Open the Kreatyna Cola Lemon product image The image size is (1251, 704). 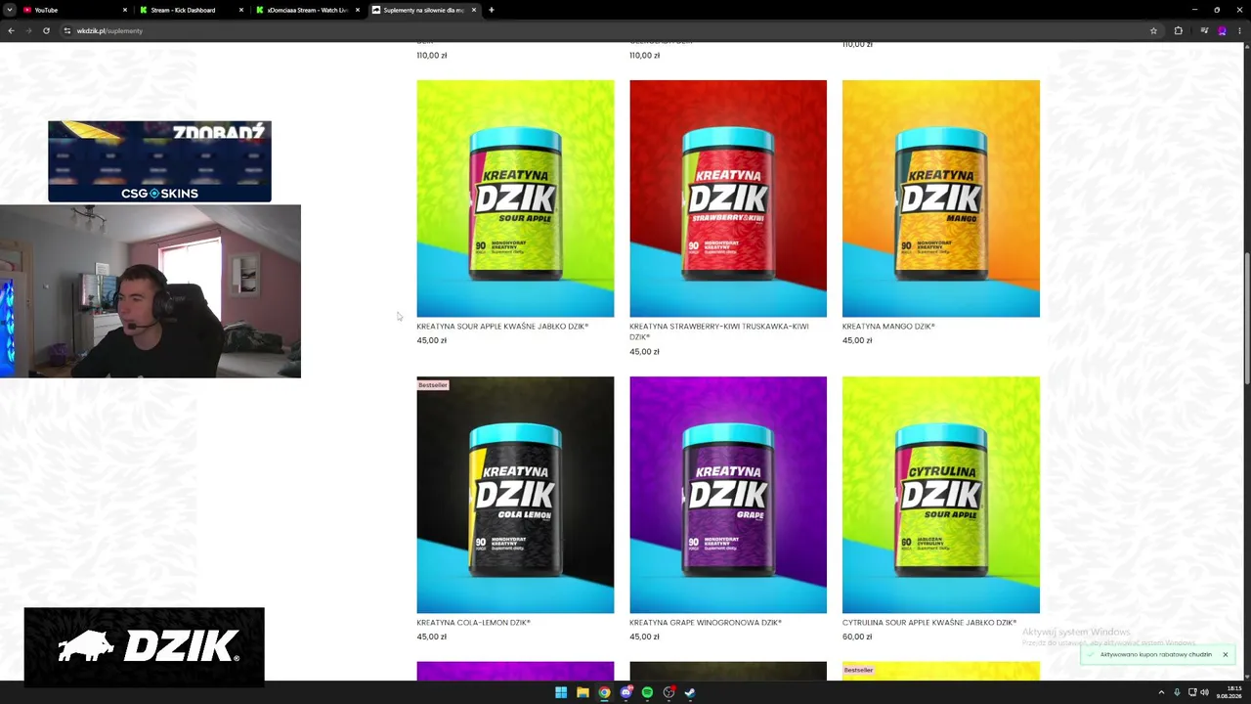(515, 495)
